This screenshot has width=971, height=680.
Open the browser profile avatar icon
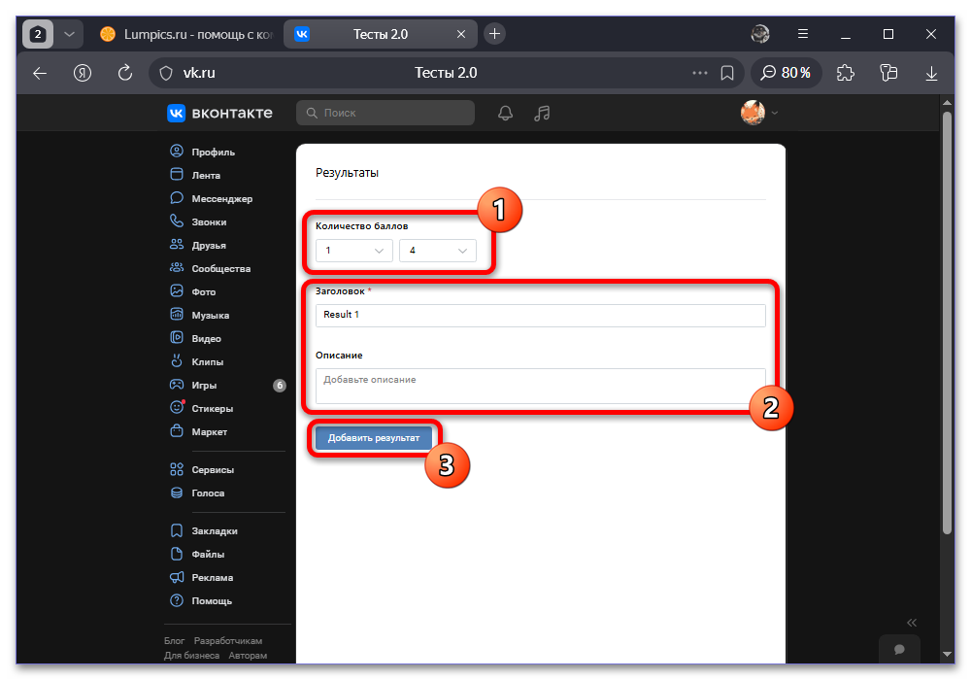tap(760, 34)
